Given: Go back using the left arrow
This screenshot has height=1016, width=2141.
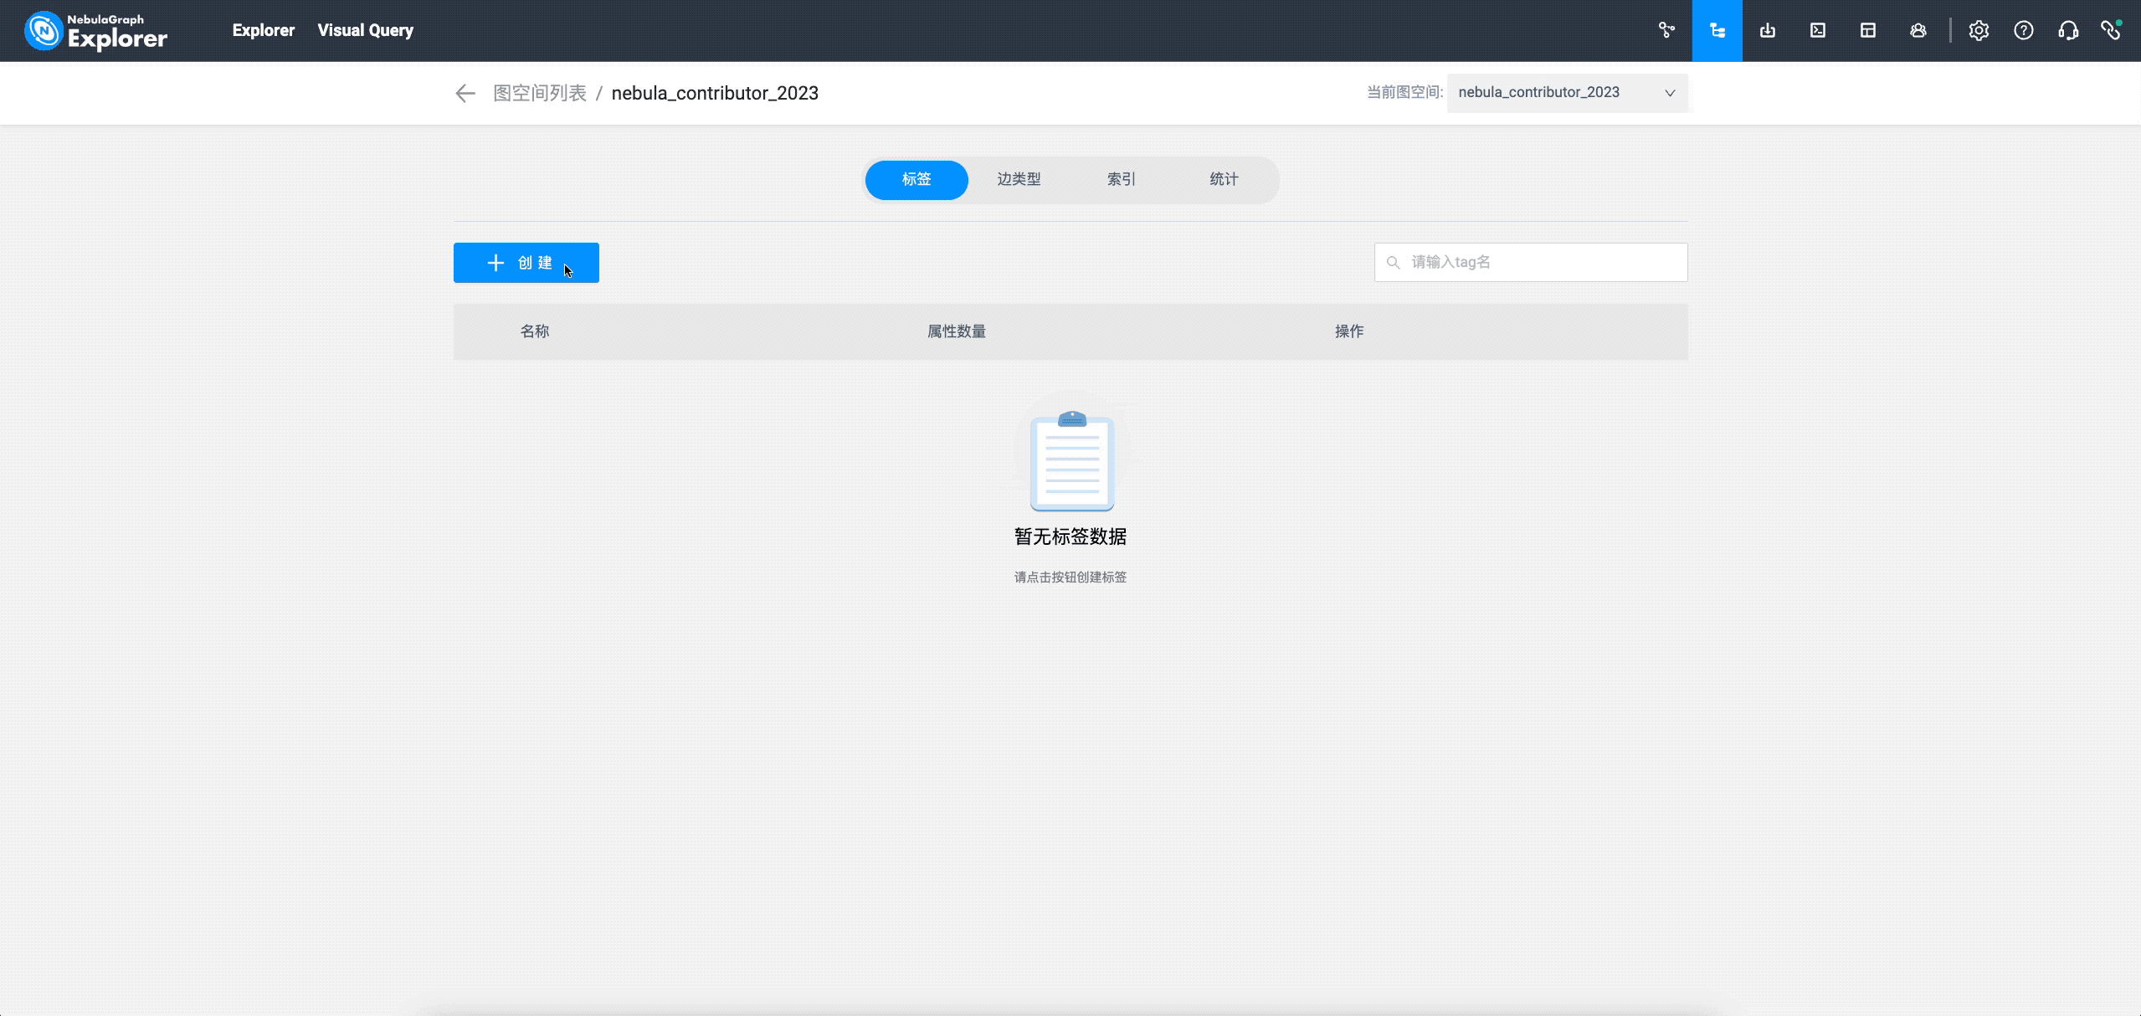Looking at the screenshot, I should tap(465, 93).
